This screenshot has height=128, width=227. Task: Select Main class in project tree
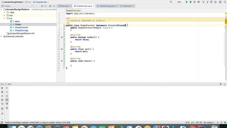[x=17, y=21]
